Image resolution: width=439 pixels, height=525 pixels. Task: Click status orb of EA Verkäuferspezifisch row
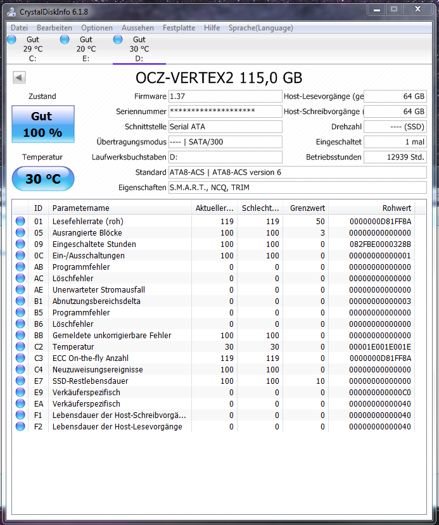20,404
